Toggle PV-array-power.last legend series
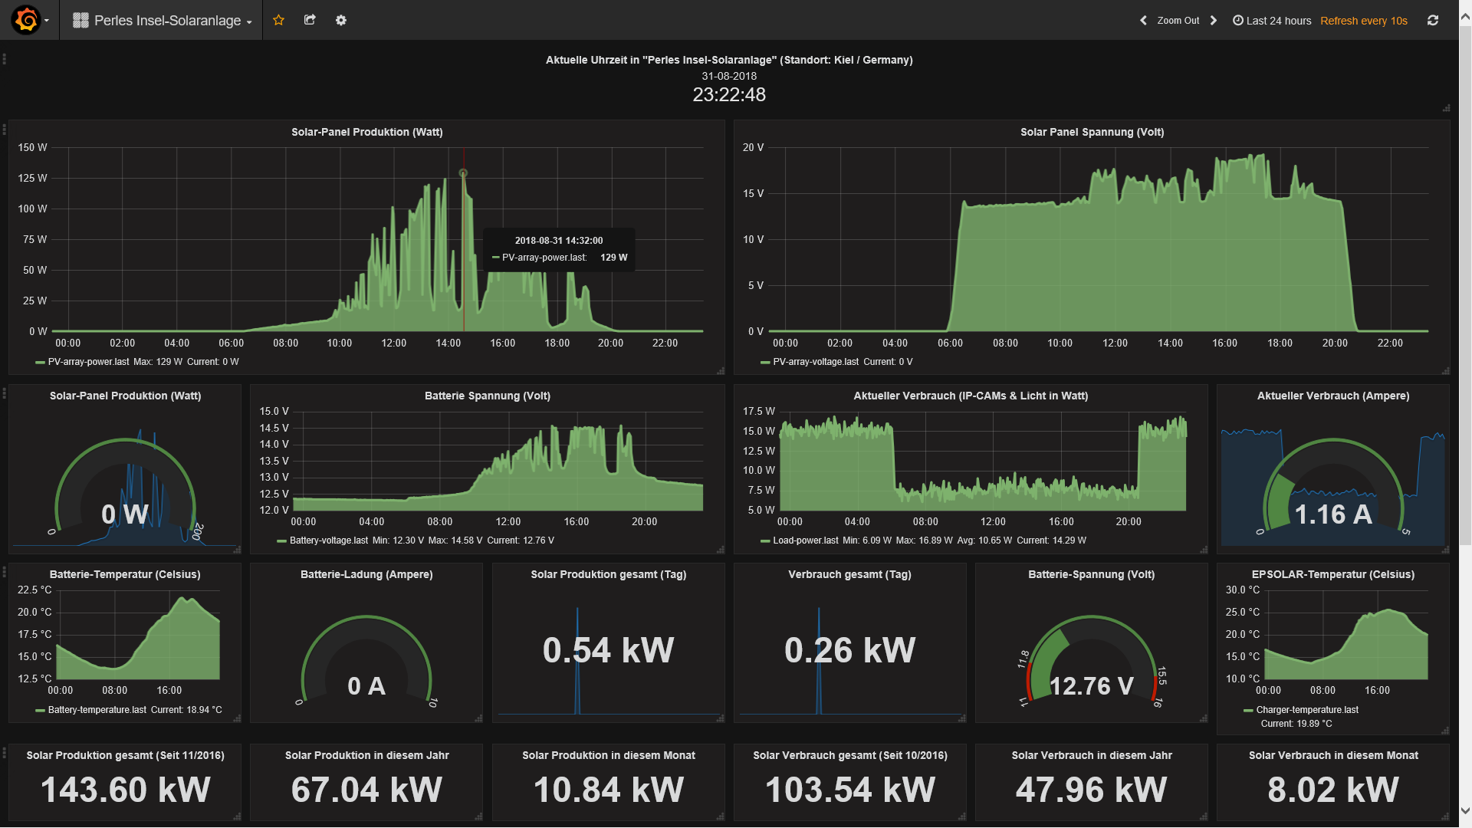 88,362
